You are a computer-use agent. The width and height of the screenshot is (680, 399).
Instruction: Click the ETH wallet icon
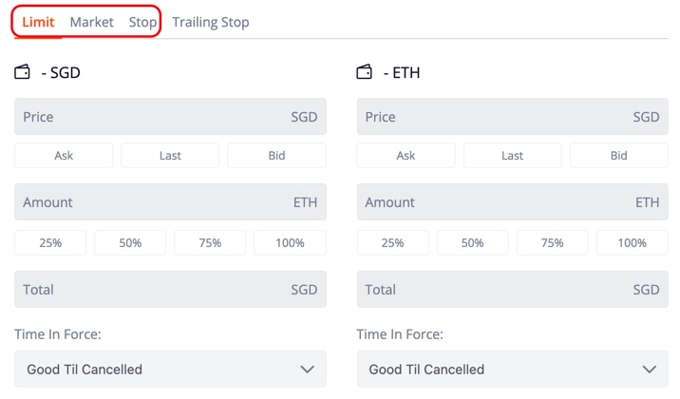coord(365,72)
